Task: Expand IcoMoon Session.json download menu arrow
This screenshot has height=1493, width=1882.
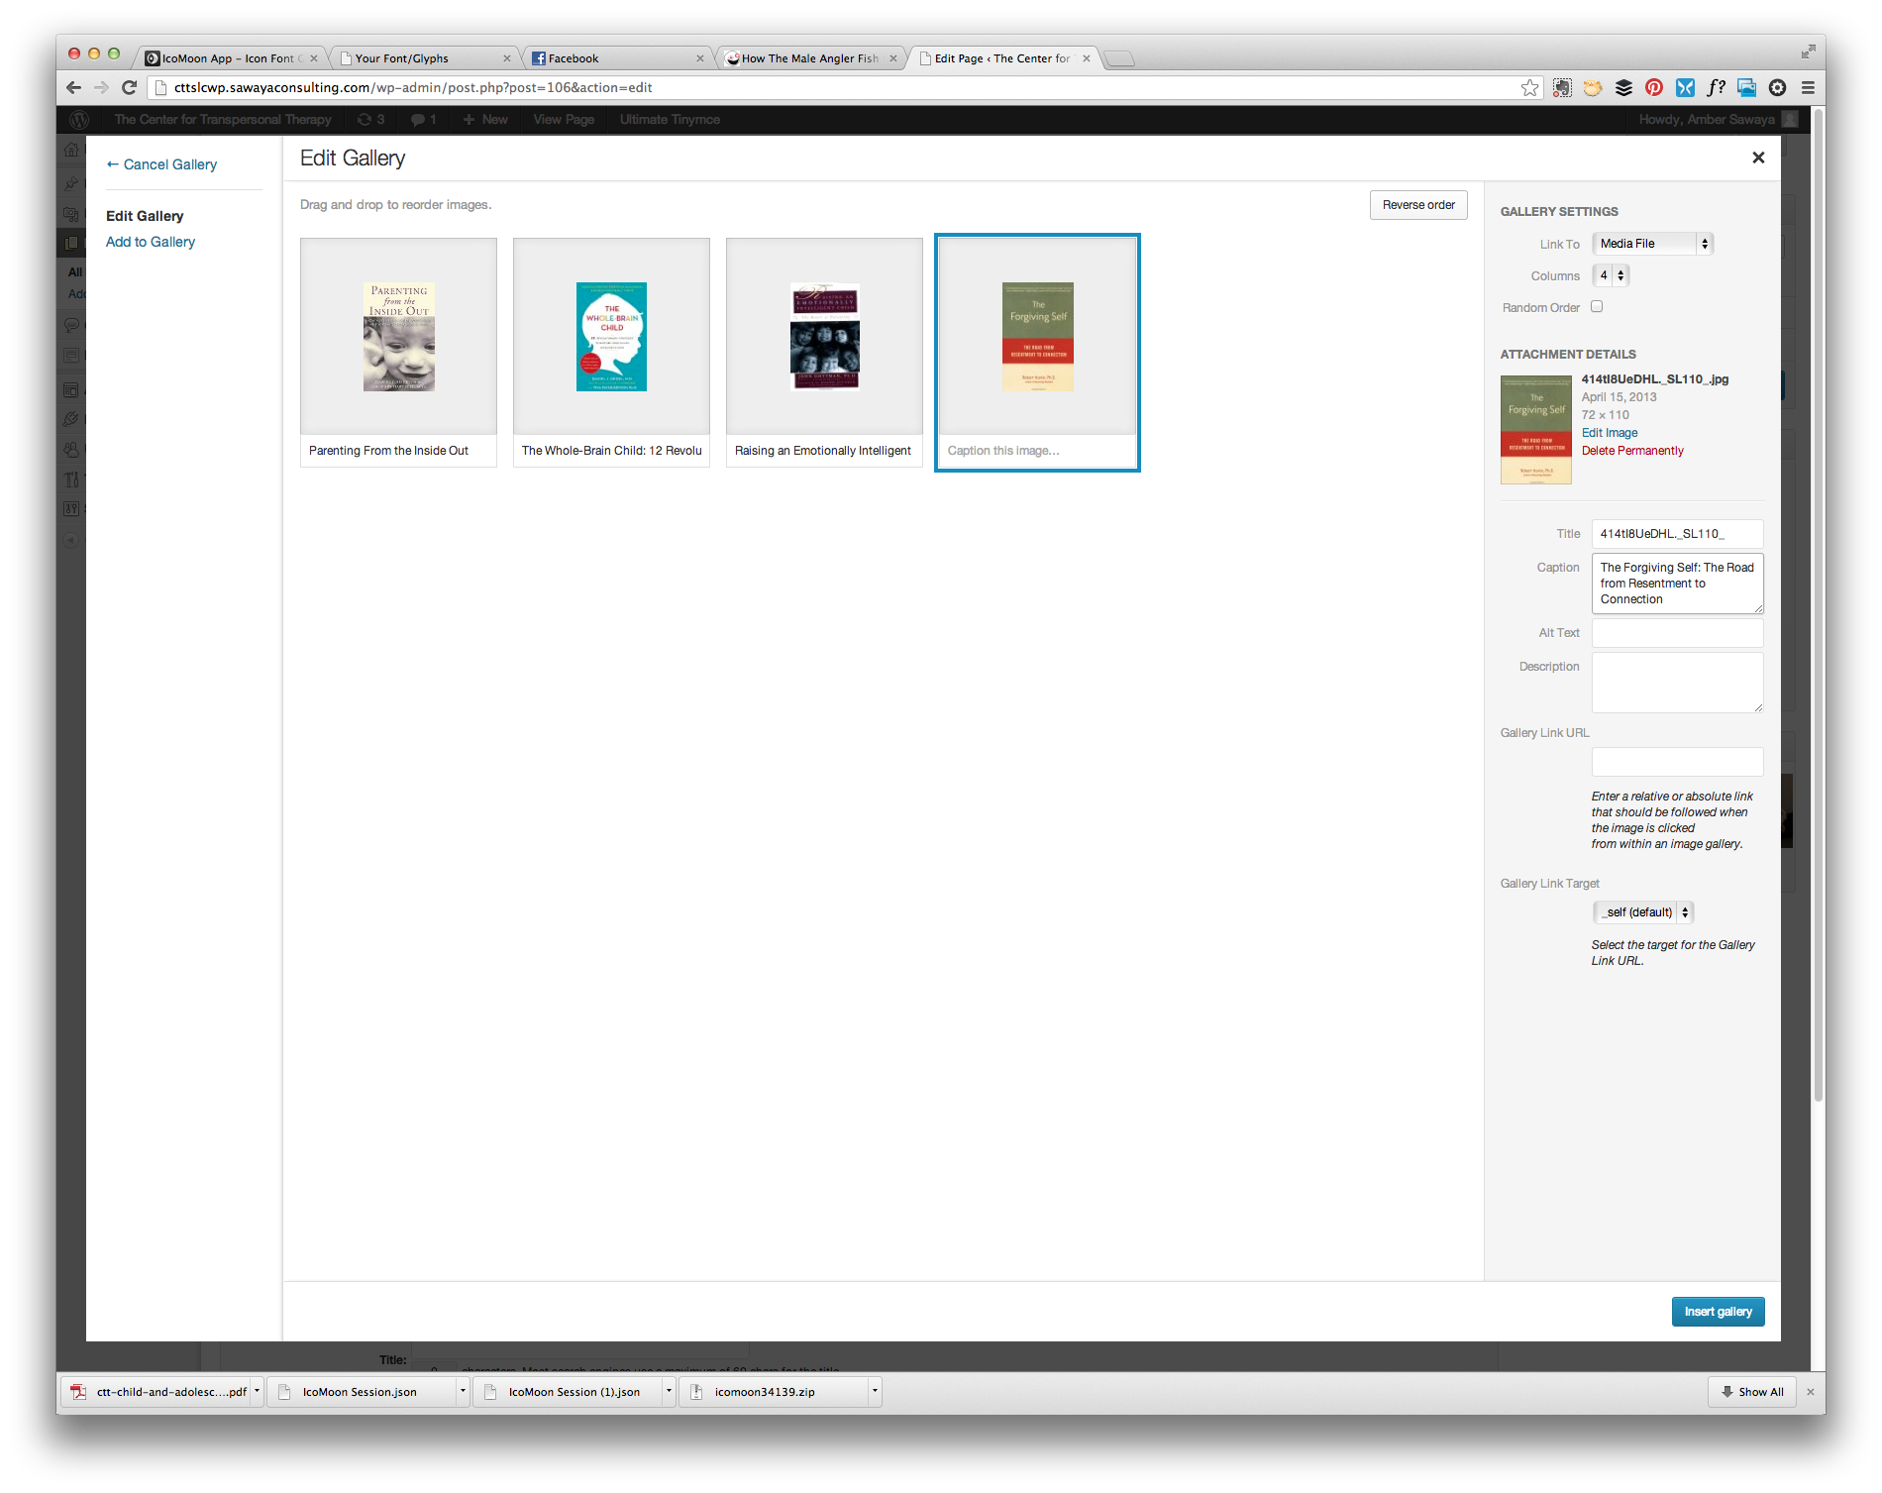Action: 463,1392
